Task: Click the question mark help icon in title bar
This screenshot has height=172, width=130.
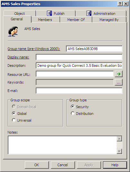Action: coord(120,4)
